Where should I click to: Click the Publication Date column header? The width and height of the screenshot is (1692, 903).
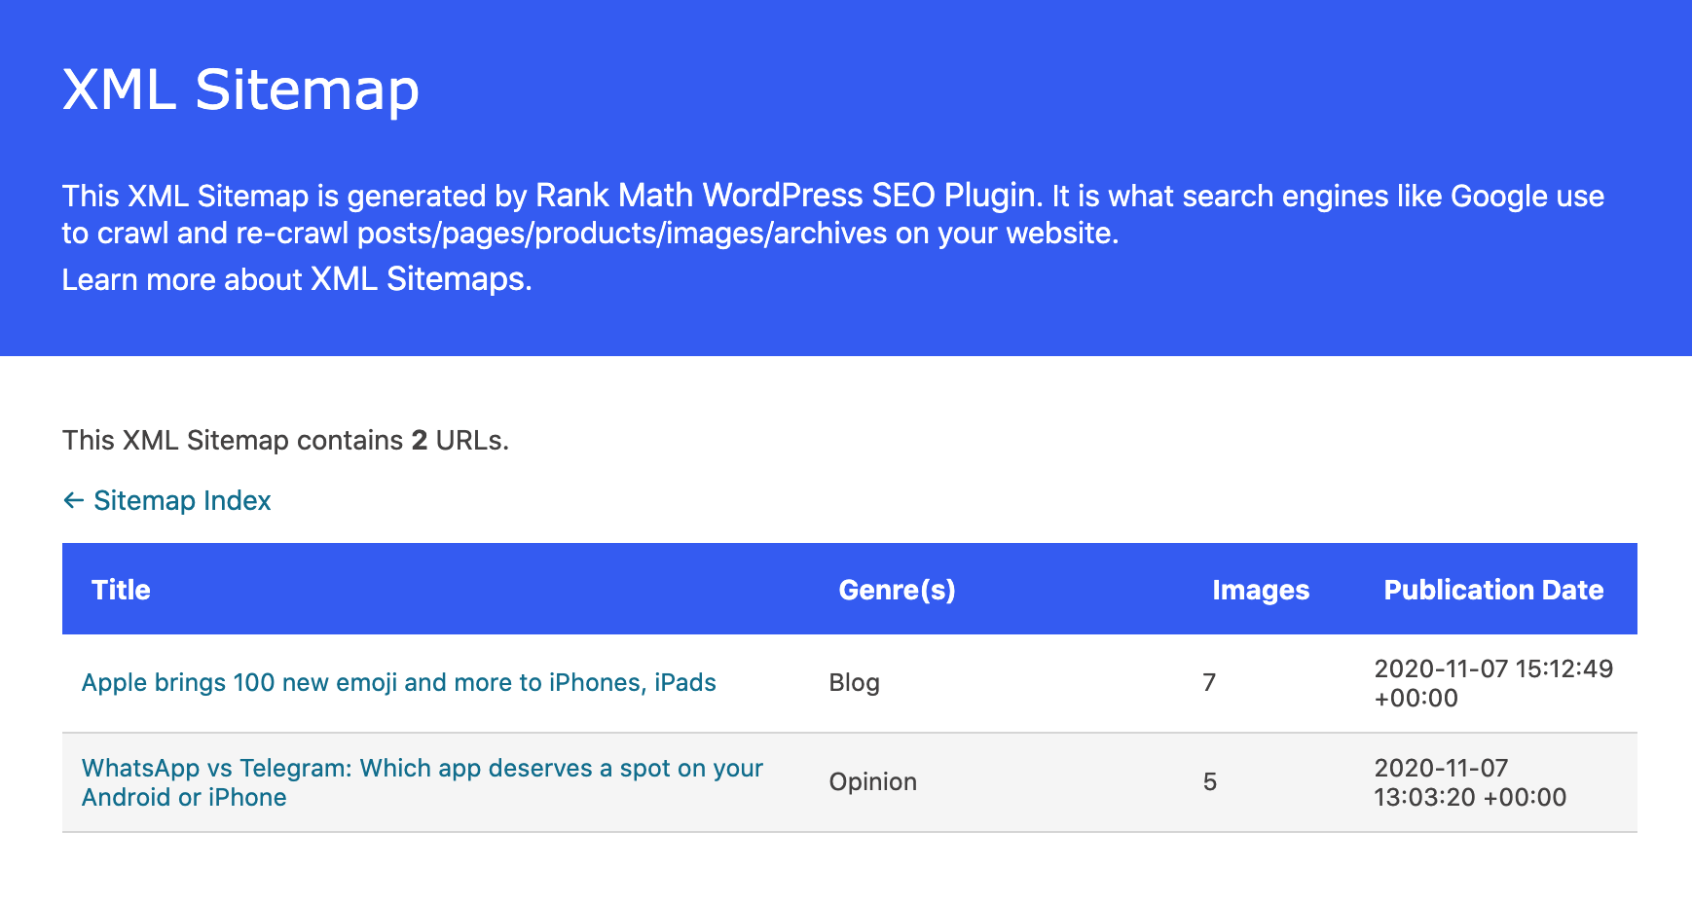1493,589
